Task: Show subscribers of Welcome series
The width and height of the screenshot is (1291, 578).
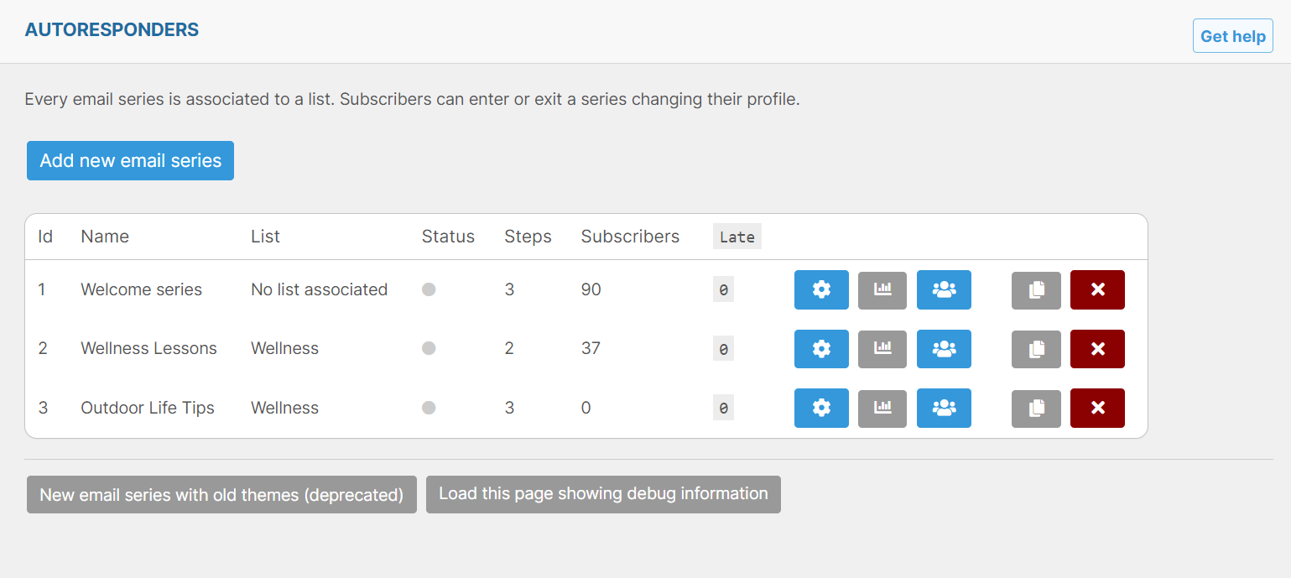Action: pyautogui.click(x=944, y=289)
